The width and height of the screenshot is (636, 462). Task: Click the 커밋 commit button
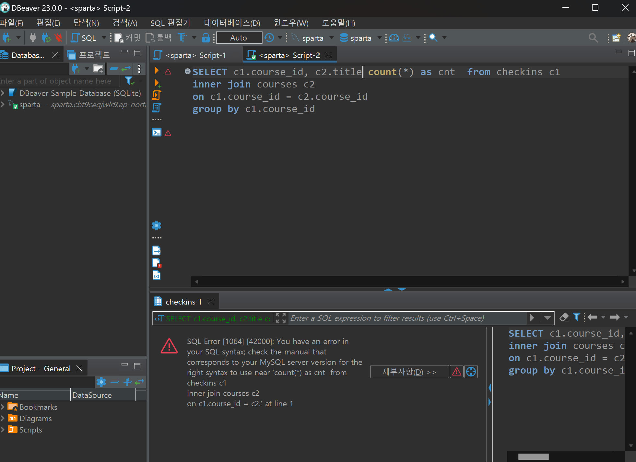[x=128, y=38]
